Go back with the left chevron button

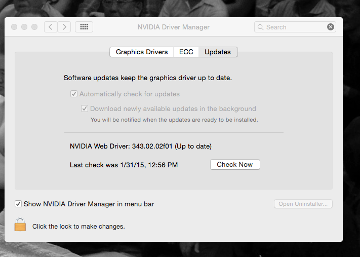[x=51, y=27]
